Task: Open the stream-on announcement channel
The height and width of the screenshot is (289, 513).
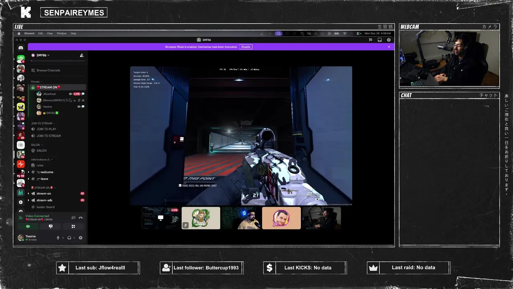Action: [x=58, y=193]
